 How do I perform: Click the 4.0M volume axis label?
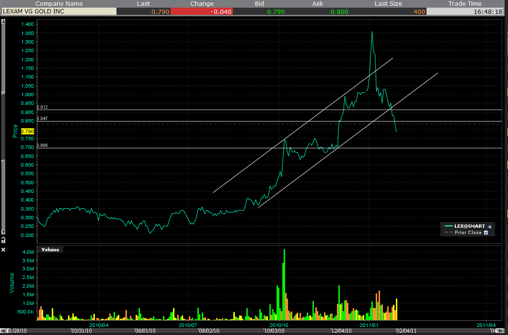tap(28, 252)
